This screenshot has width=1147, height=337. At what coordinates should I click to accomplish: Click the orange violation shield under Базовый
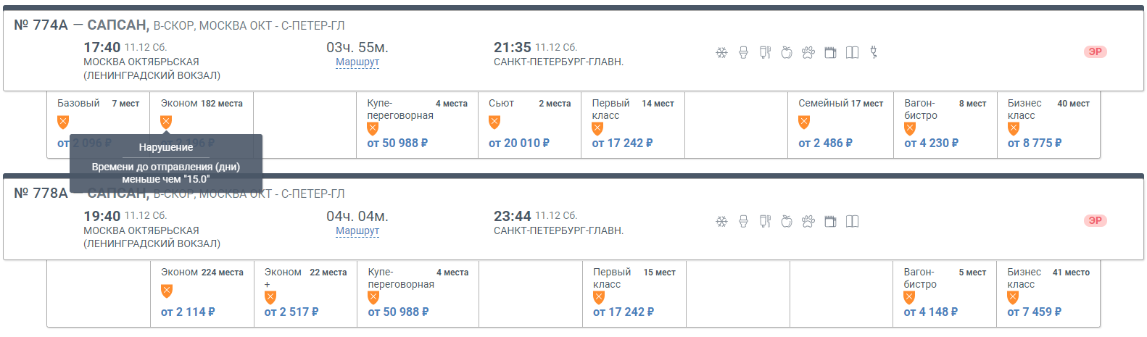(x=63, y=122)
